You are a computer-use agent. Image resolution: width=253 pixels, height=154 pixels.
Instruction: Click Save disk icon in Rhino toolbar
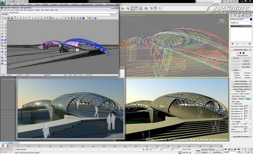tap(9, 18)
